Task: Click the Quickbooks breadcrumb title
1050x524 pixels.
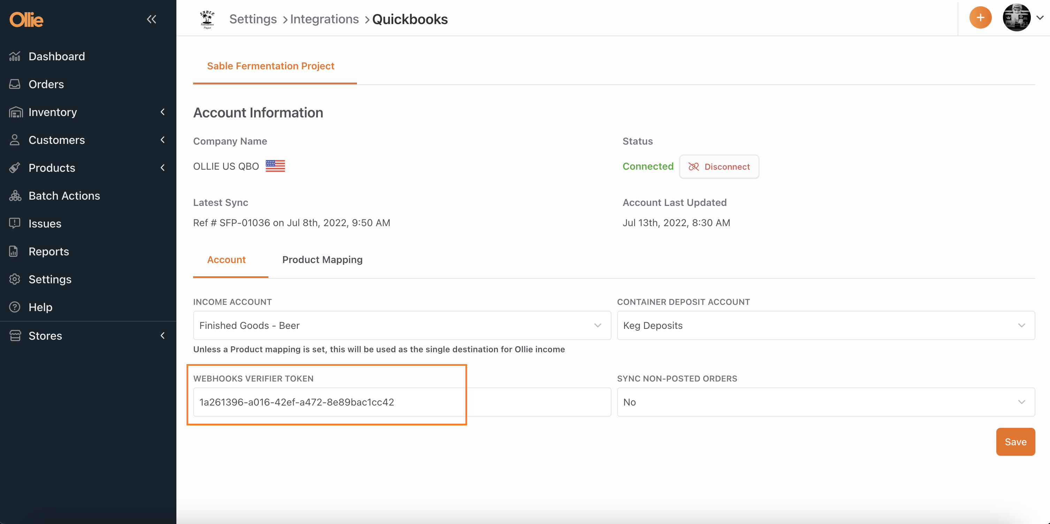Action: pyautogui.click(x=410, y=19)
